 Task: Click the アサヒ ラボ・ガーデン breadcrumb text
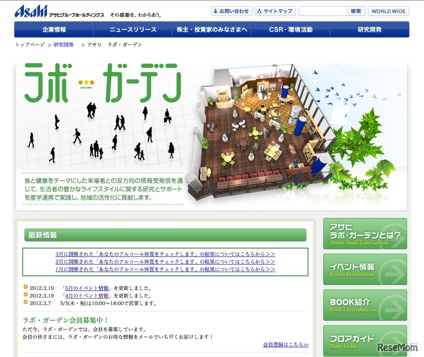pyautogui.click(x=115, y=45)
